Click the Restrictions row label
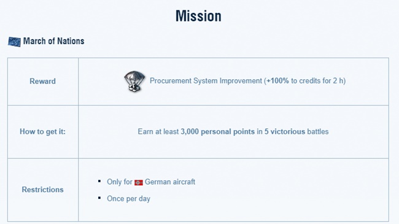The image size is (399, 224). coord(42,190)
